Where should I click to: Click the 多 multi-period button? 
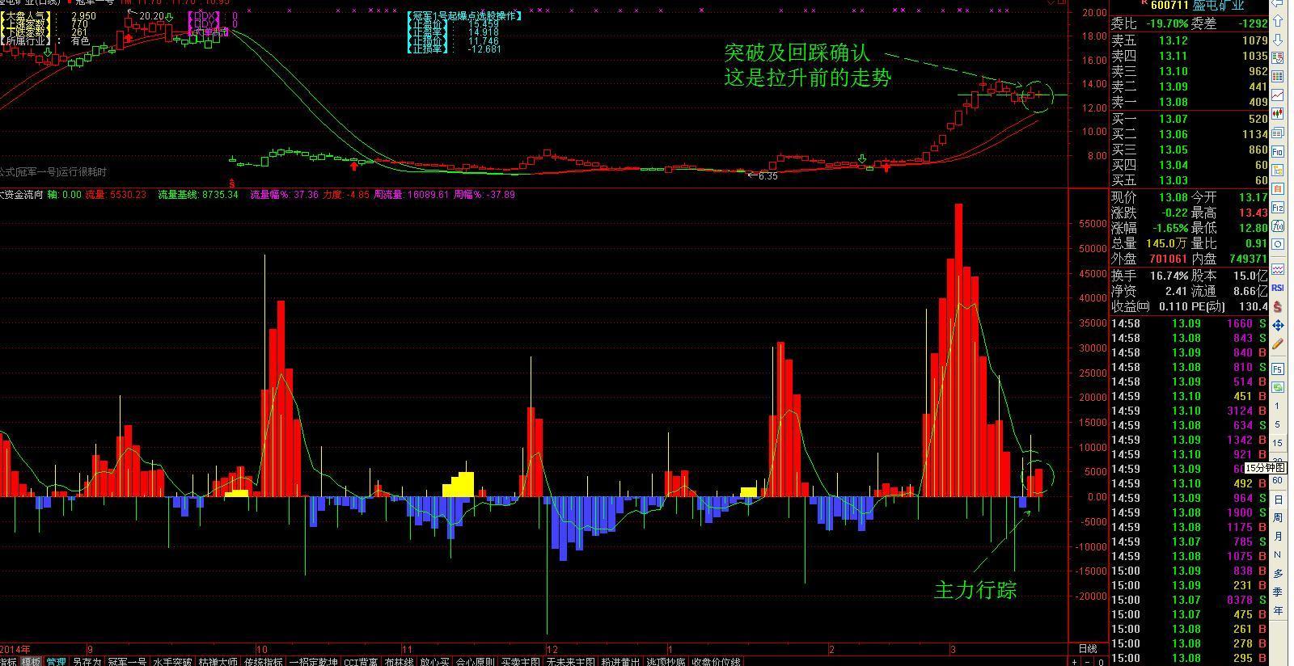point(1278,573)
